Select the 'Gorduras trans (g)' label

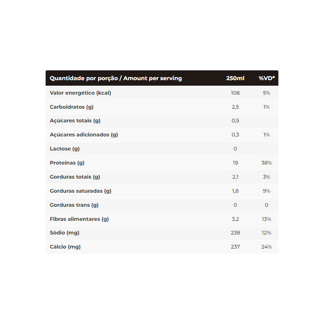74,205
